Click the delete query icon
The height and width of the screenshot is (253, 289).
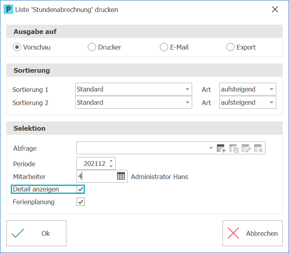point(259,148)
